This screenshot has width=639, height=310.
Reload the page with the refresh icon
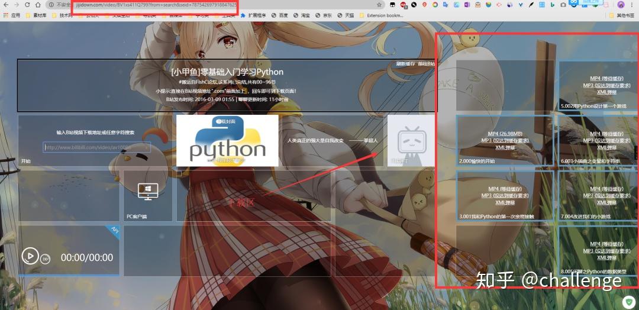pyautogui.click(x=27, y=5)
